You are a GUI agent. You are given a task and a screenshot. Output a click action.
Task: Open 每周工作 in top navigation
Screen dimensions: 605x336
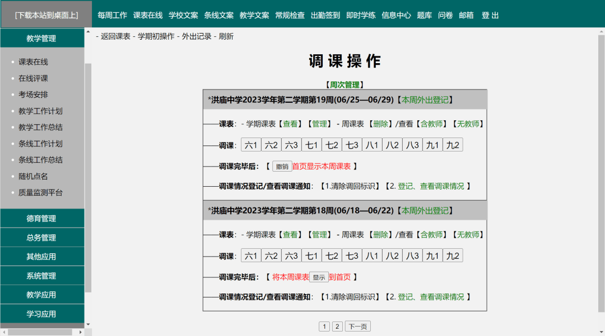click(112, 15)
